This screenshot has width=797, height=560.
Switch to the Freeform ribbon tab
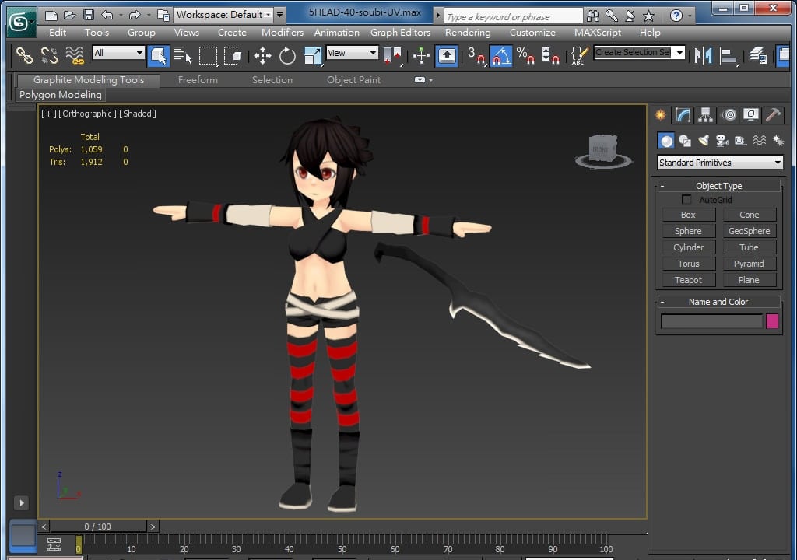(x=198, y=80)
